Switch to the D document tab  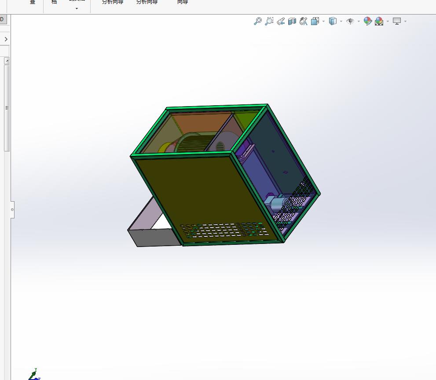tap(2, 19)
